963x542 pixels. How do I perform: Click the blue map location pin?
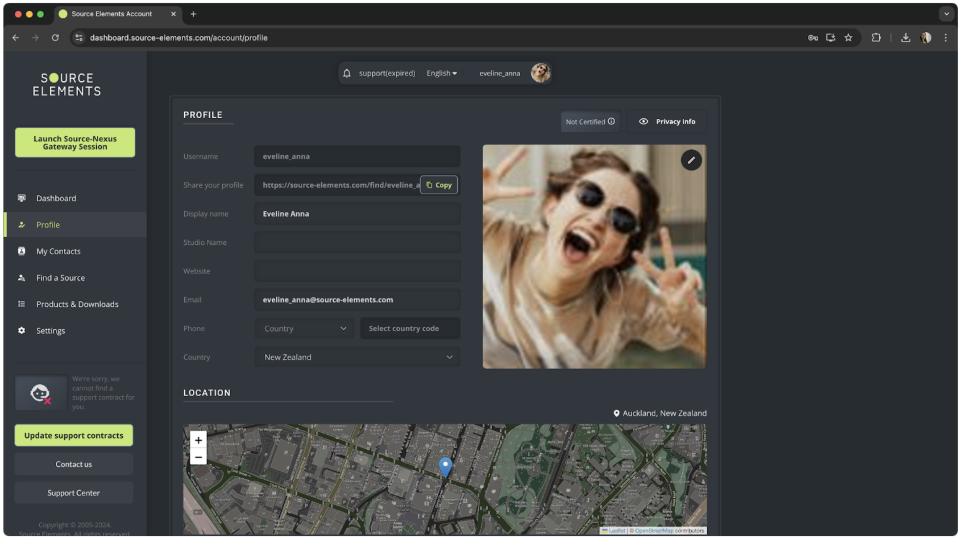445,467
